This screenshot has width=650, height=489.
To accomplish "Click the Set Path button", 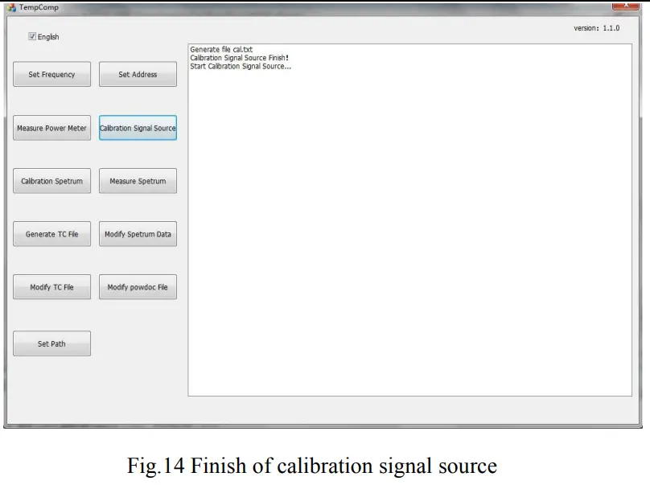I will 51,343.
